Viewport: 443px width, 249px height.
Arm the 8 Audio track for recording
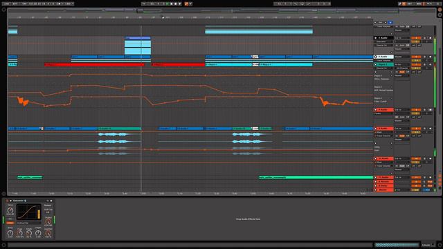[x=431, y=109]
